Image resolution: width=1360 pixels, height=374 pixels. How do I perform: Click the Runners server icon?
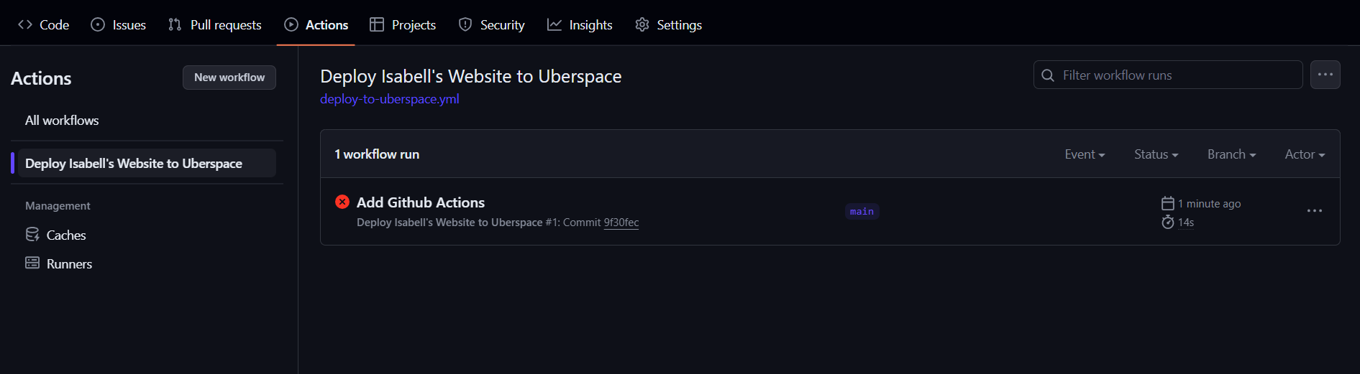click(32, 263)
